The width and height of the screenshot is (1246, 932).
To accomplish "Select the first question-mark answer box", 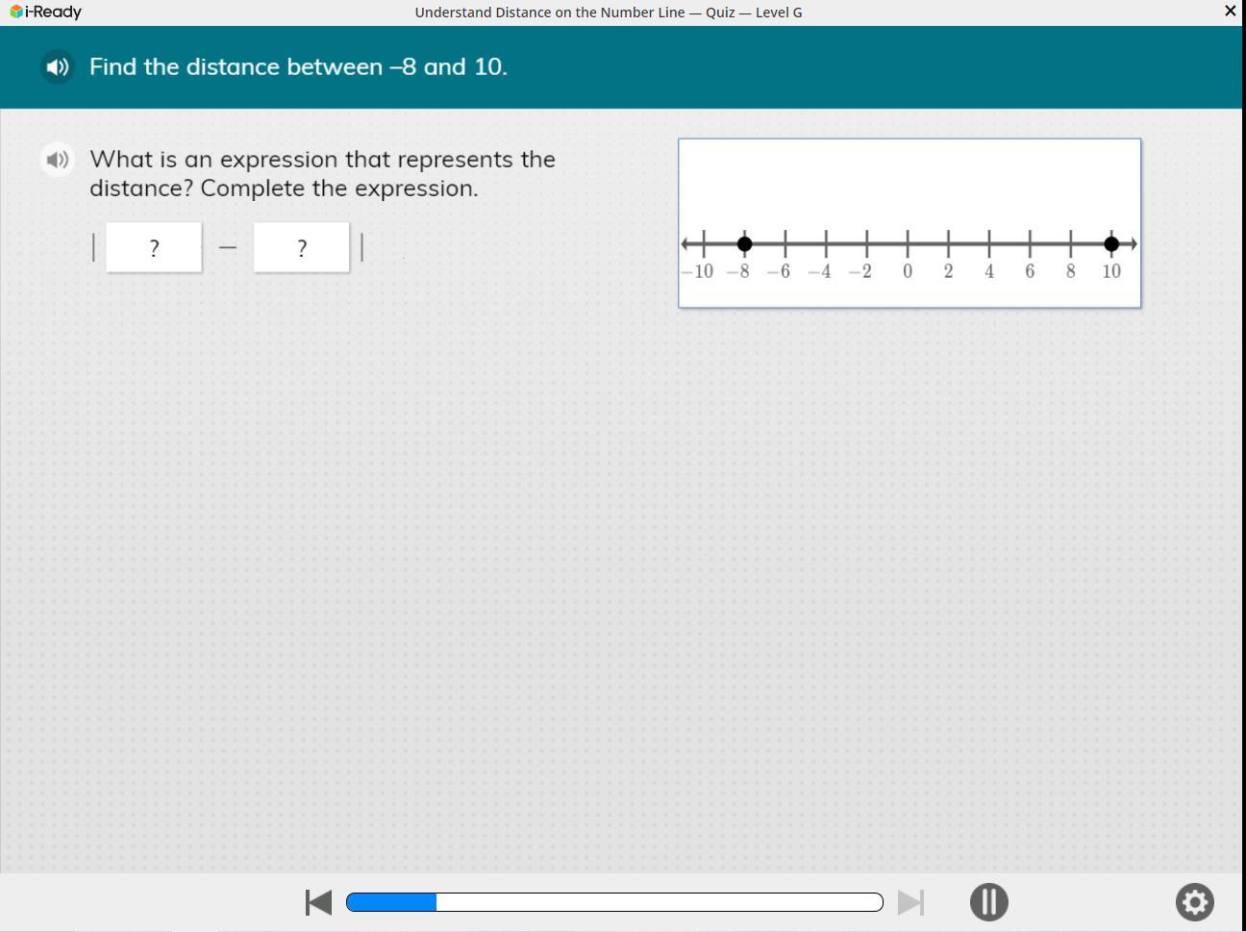I will [154, 248].
